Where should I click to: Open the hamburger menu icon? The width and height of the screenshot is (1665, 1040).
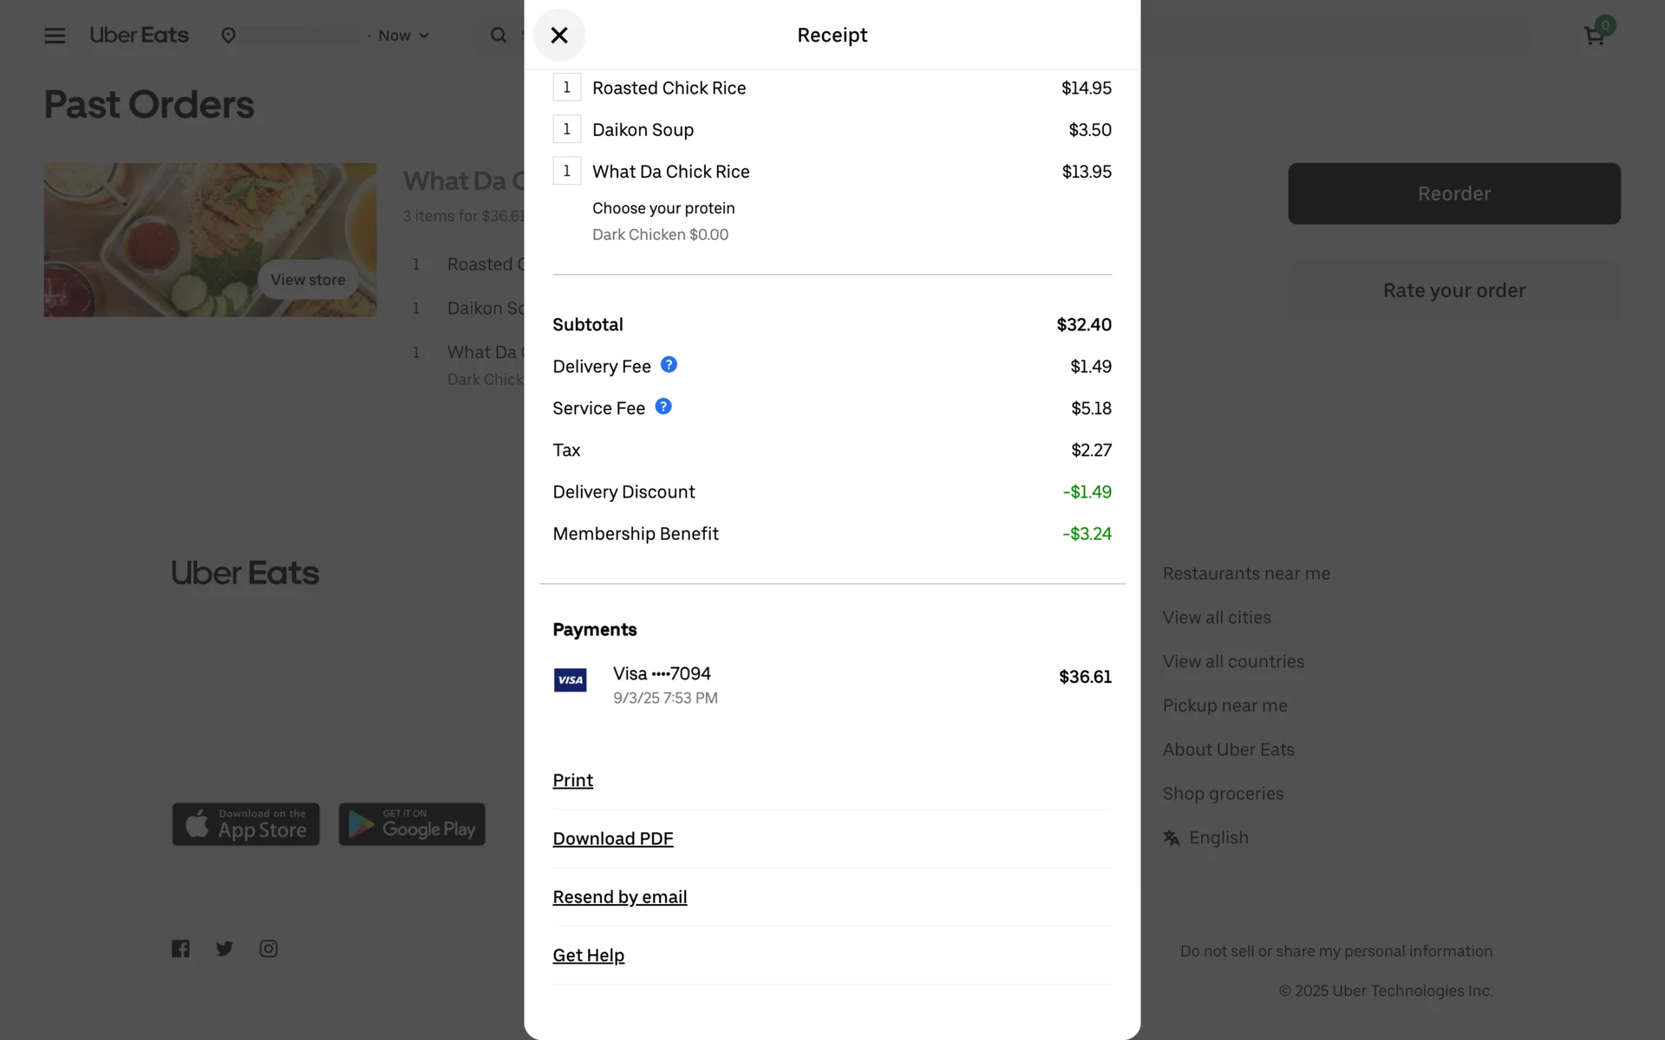(x=55, y=36)
